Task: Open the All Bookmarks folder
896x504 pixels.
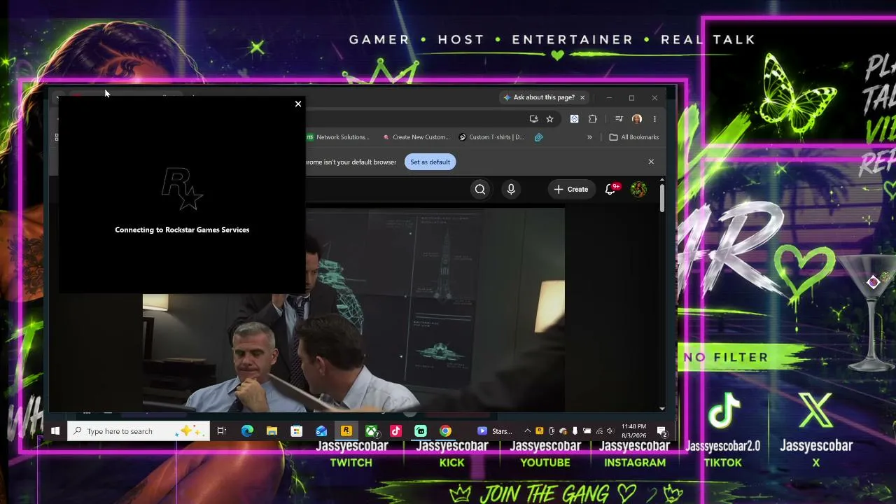Action: tap(634, 137)
